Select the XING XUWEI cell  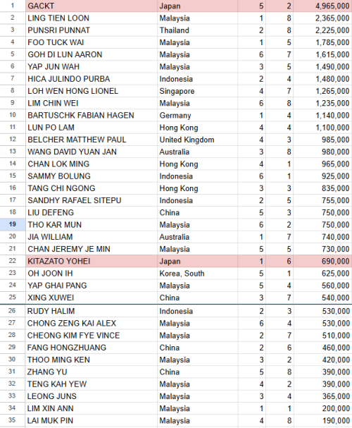[x=92, y=298]
